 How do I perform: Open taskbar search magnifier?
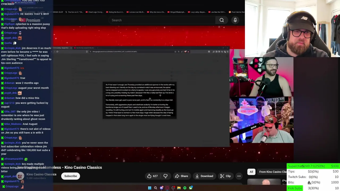[x=156, y=188]
